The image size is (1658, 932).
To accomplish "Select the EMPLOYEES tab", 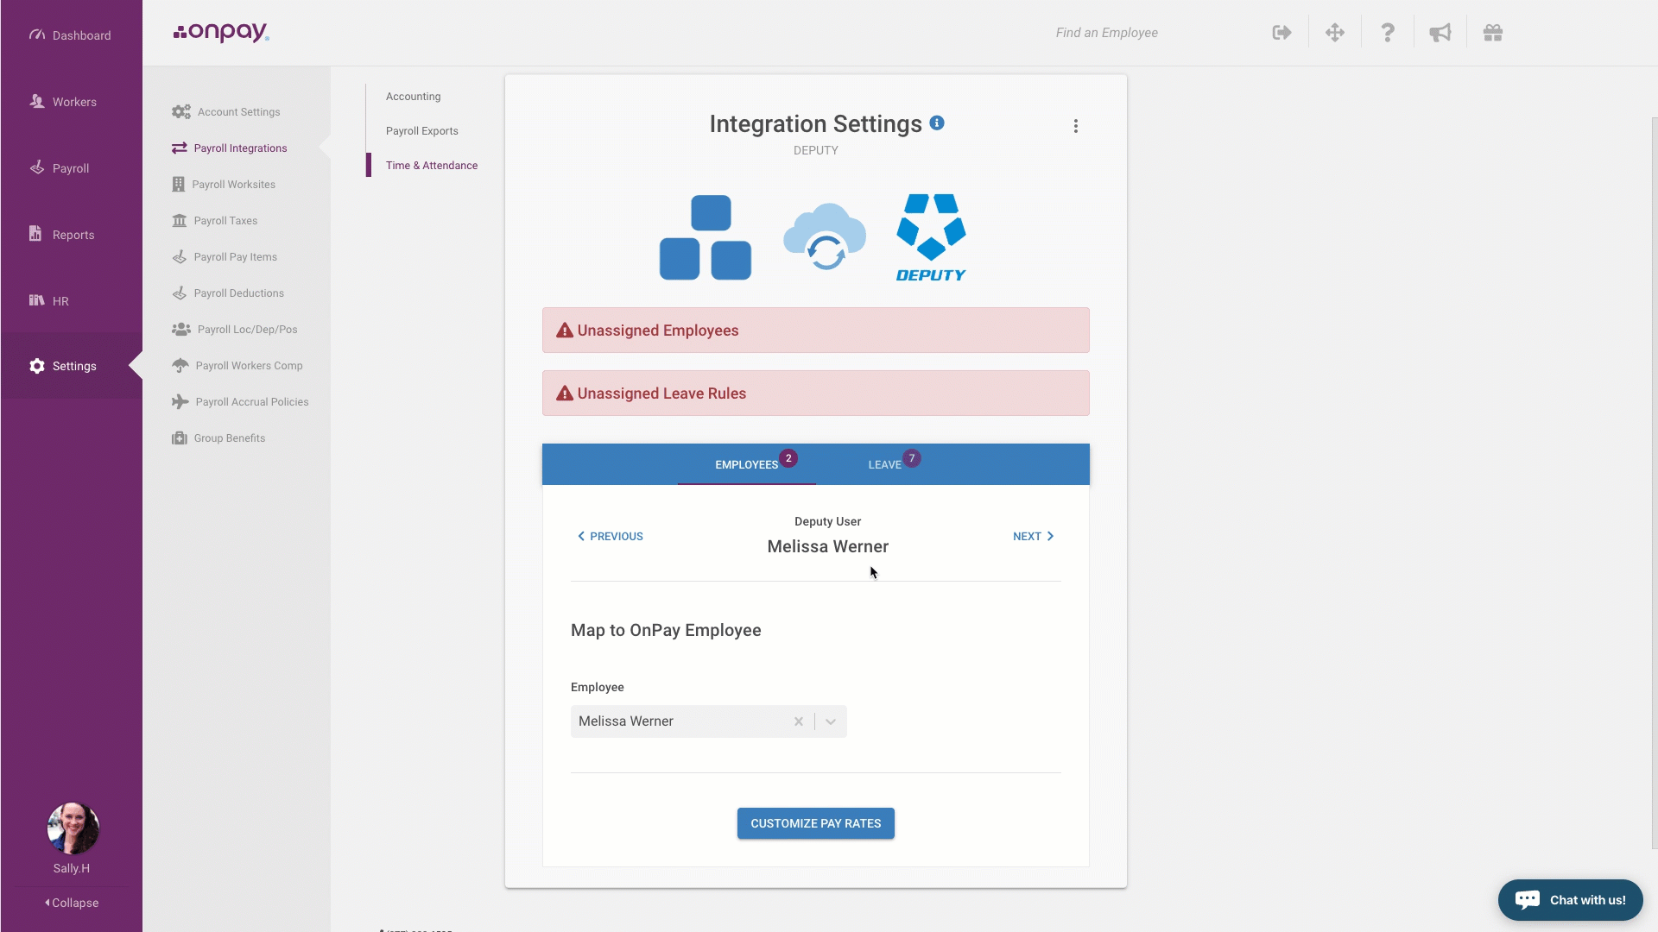I will pyautogui.click(x=747, y=464).
